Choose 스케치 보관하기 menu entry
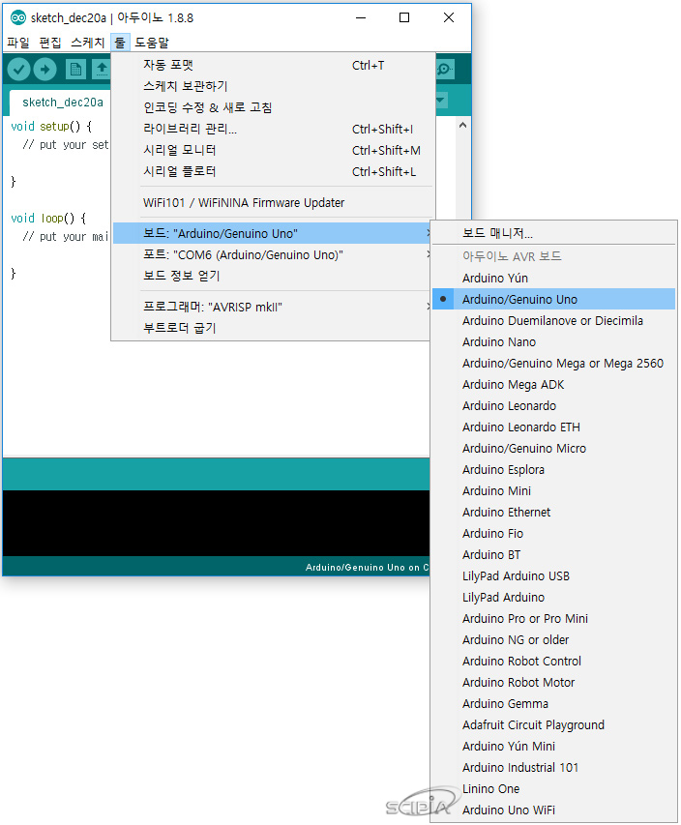681x825 pixels. pos(273,86)
